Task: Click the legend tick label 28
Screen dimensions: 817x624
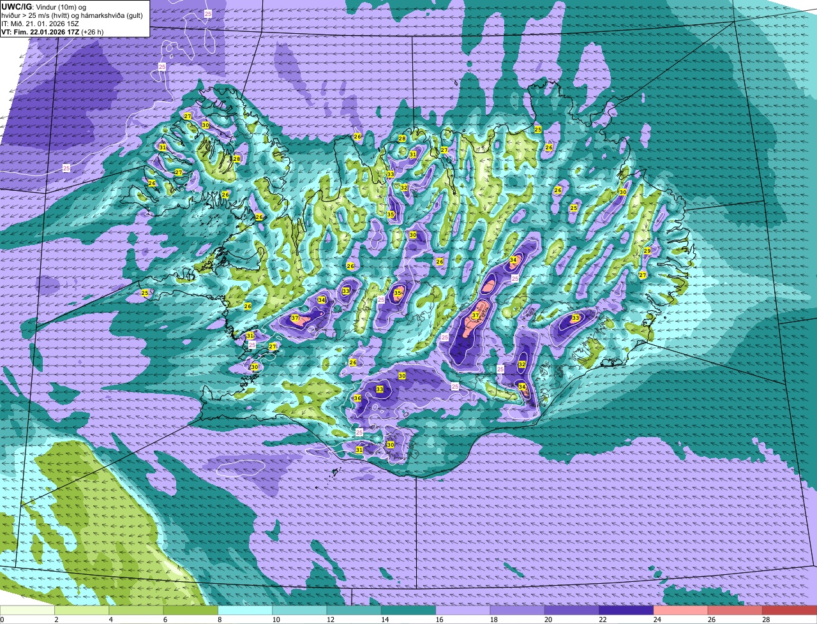Action: point(766,620)
